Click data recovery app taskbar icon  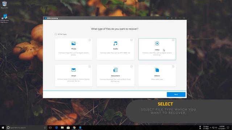click(x=80, y=127)
